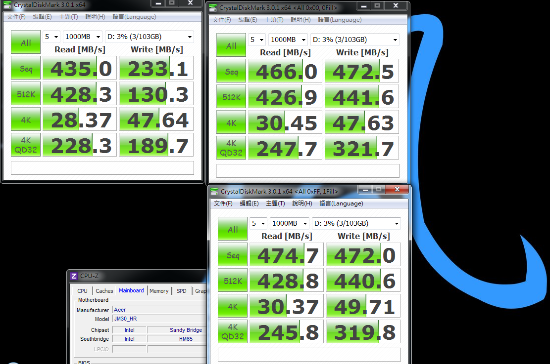Open drive D: selector in first window
The image size is (550, 364).
coord(149,37)
